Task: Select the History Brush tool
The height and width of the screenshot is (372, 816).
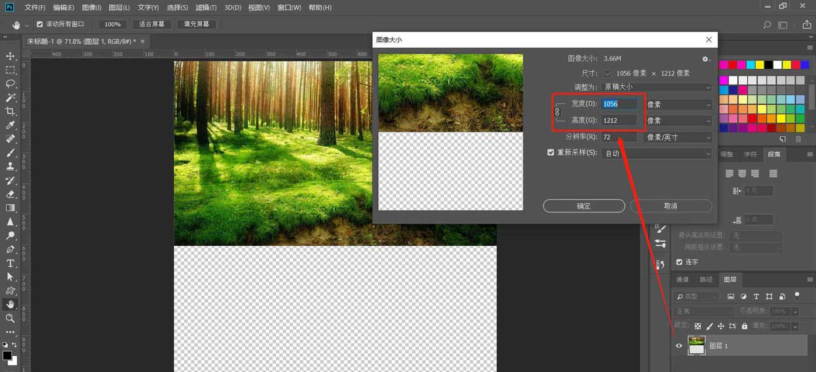Action: tap(10, 180)
